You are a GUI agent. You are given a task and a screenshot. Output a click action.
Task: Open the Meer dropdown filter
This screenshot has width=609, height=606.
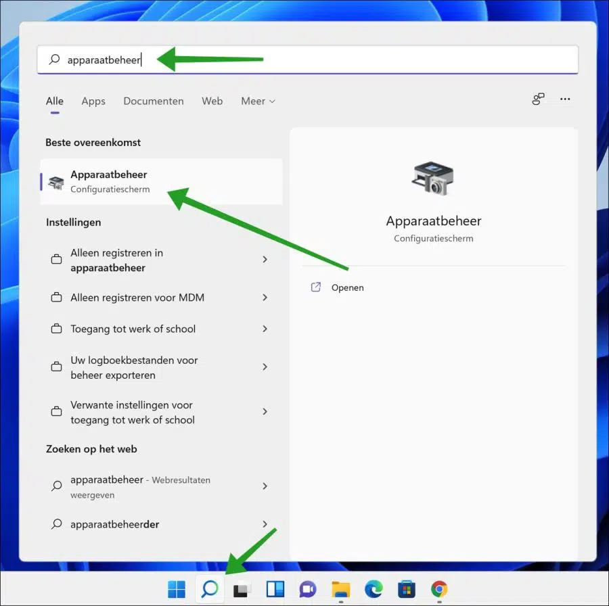point(258,101)
